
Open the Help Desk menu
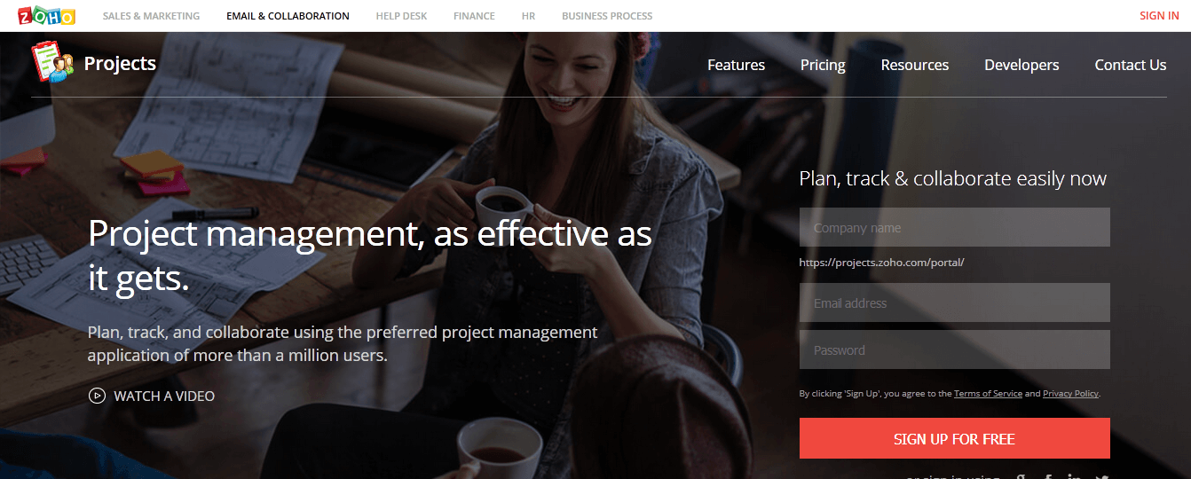[x=401, y=16]
